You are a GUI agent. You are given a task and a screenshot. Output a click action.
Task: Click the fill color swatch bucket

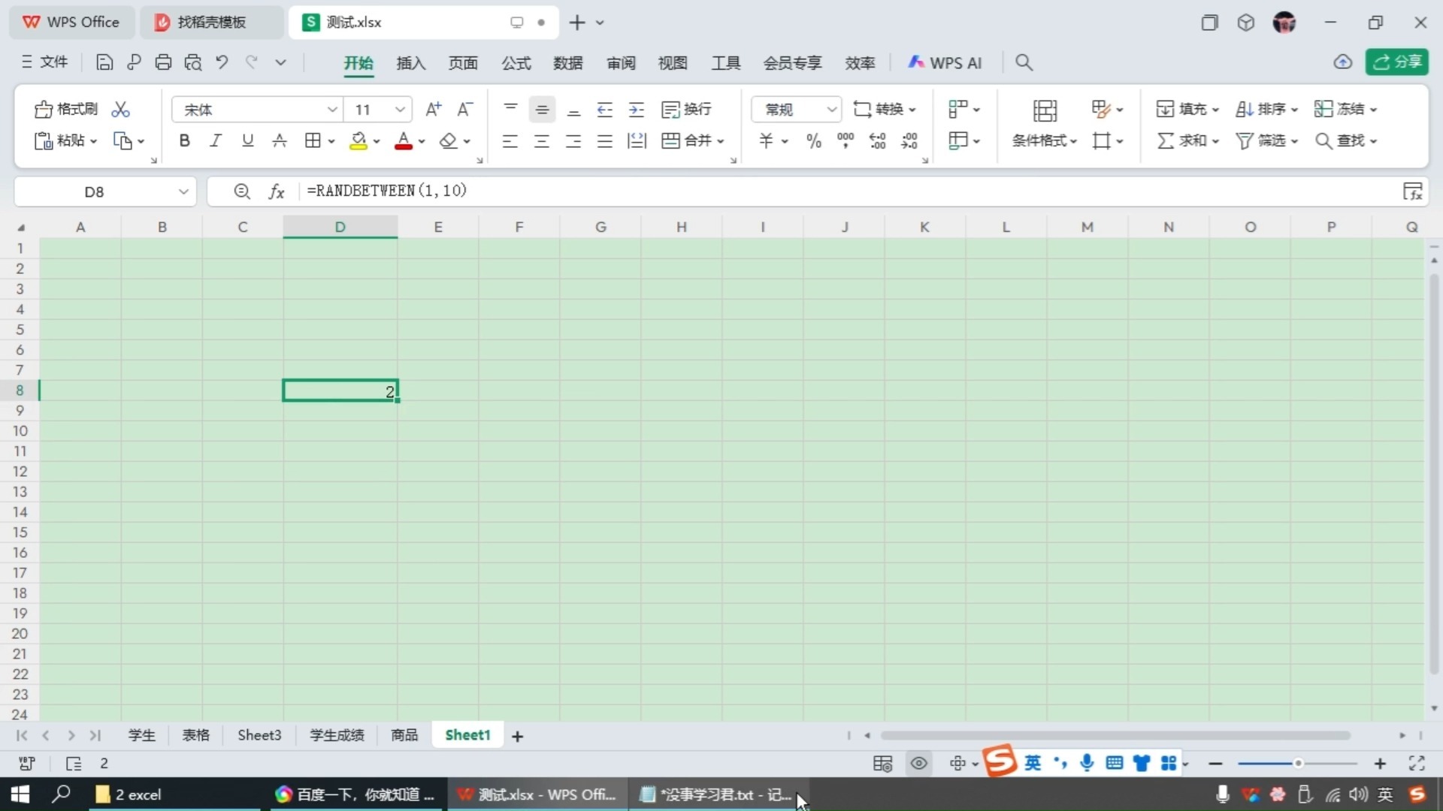click(358, 140)
